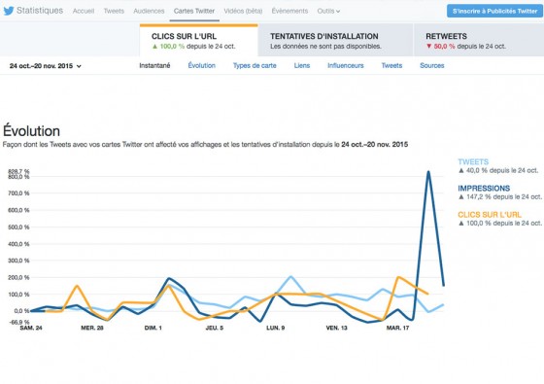The height and width of the screenshot is (384, 544).
Task: Open the Tweets item in top navigation
Action: tap(114, 11)
